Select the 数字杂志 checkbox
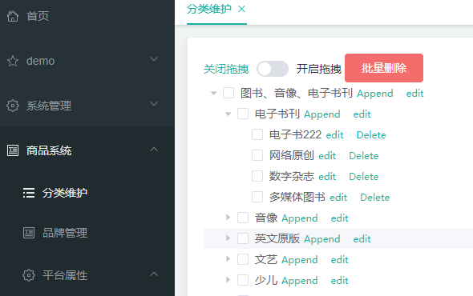 tap(257, 176)
